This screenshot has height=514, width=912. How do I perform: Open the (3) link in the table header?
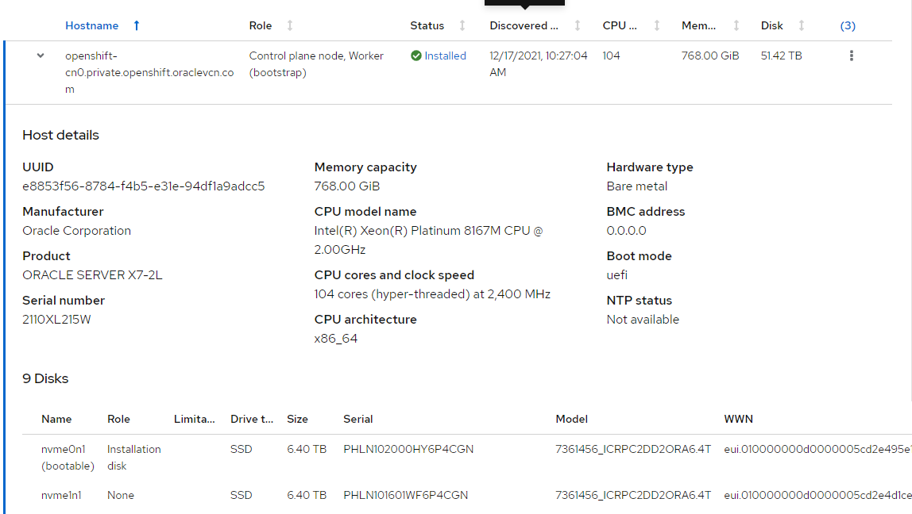[847, 25]
